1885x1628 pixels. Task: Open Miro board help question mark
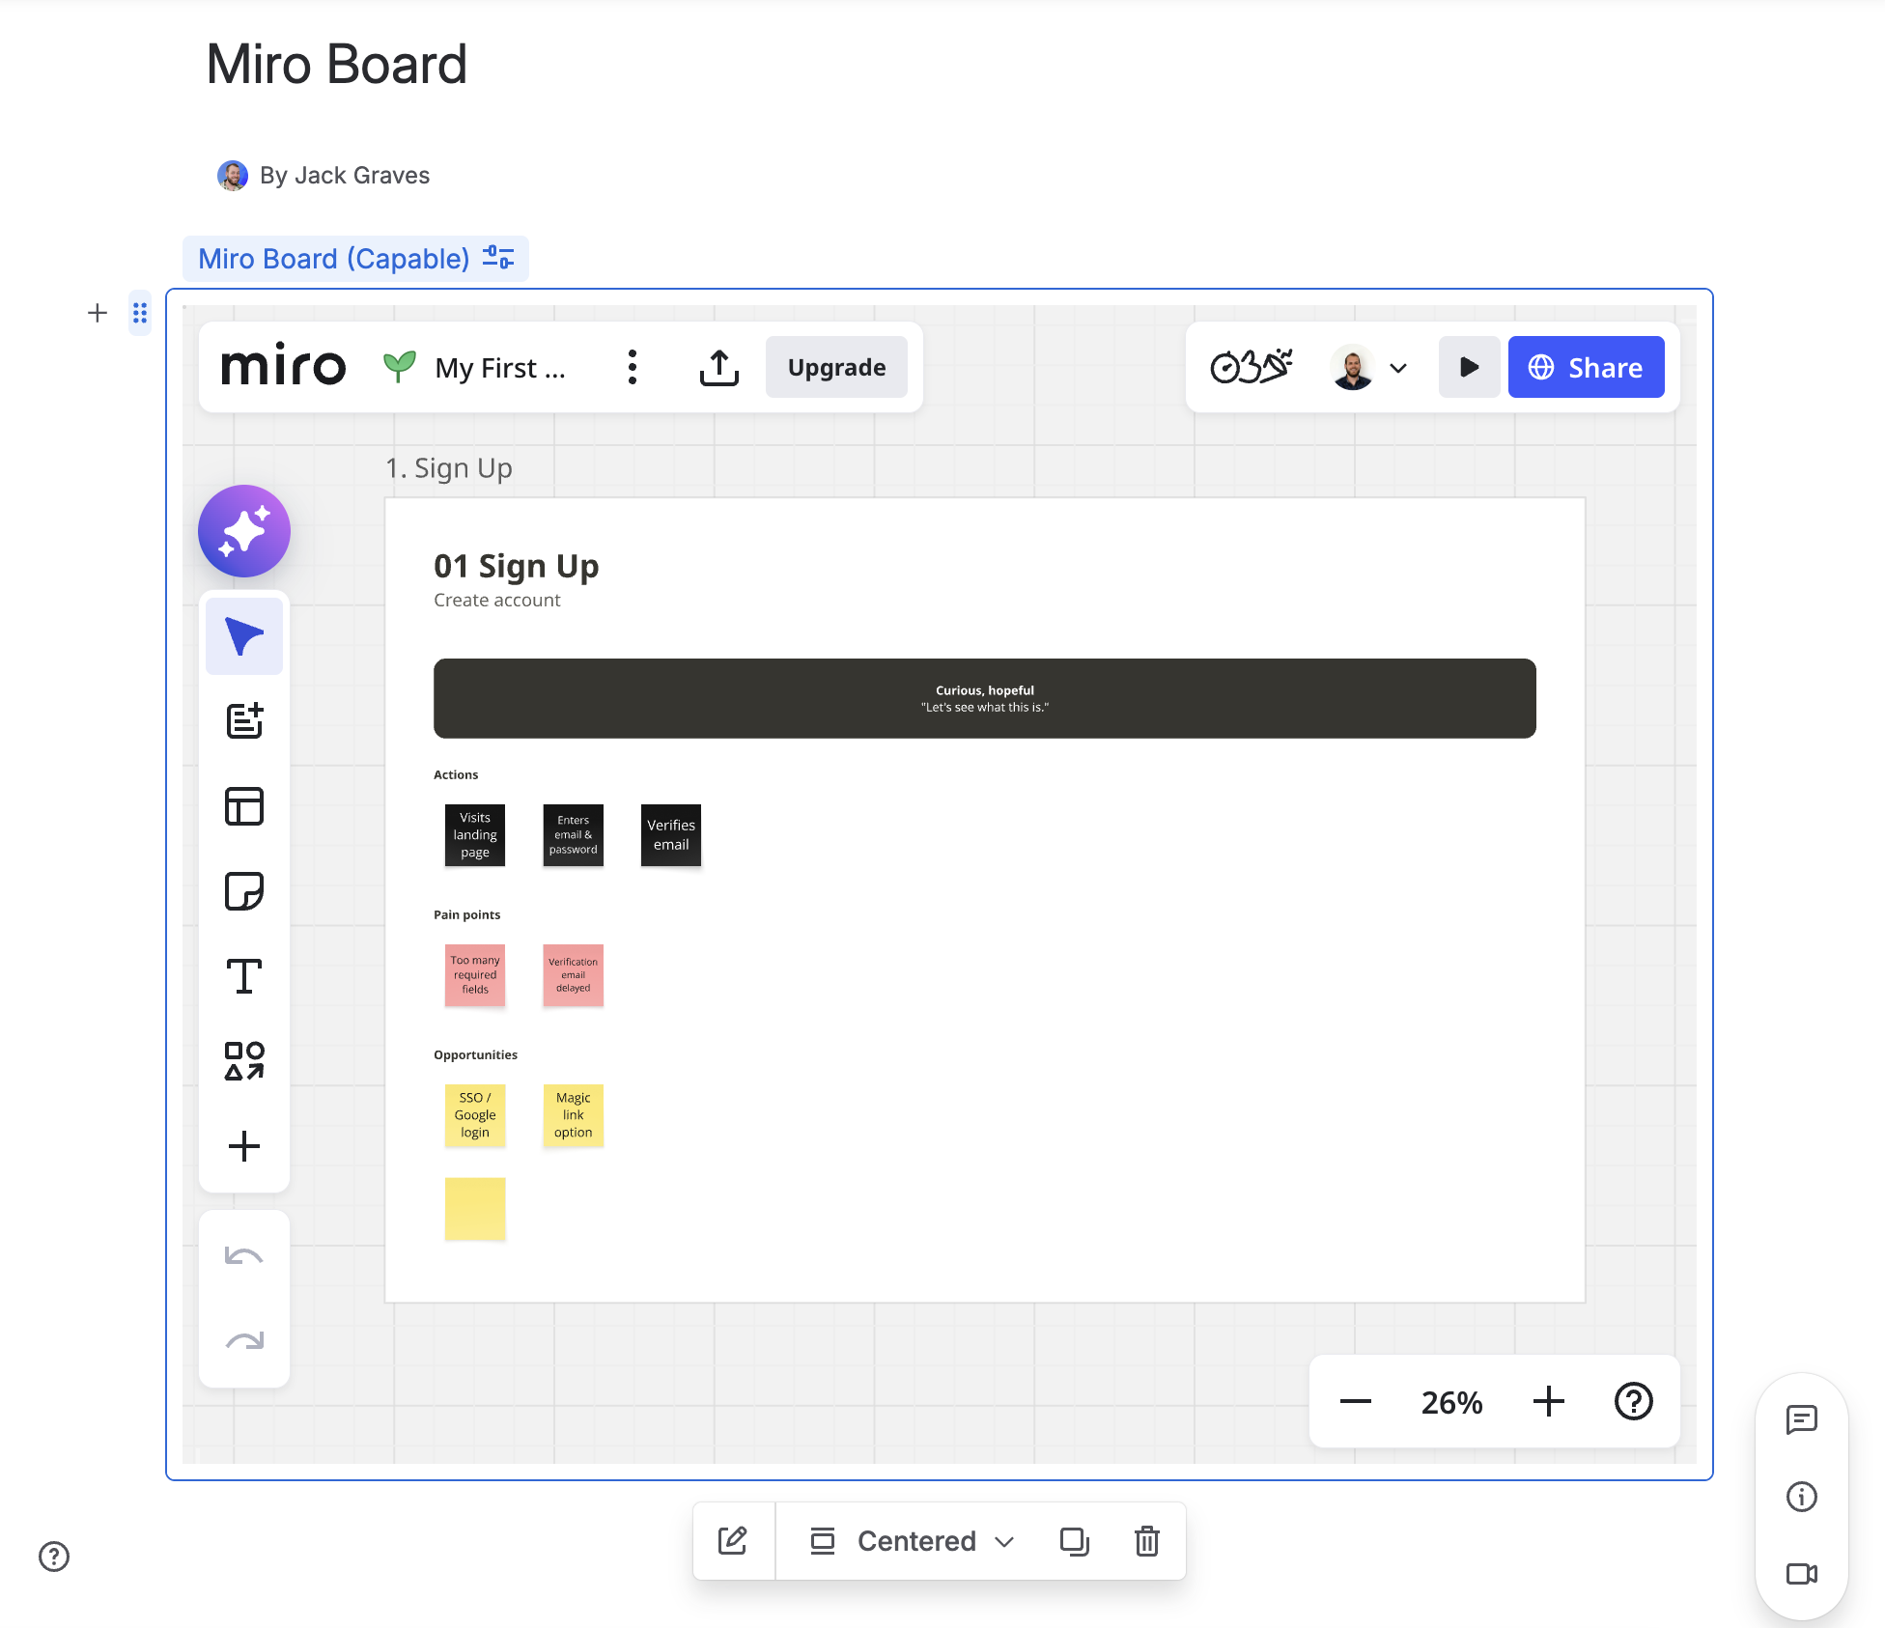pyautogui.click(x=1634, y=1401)
